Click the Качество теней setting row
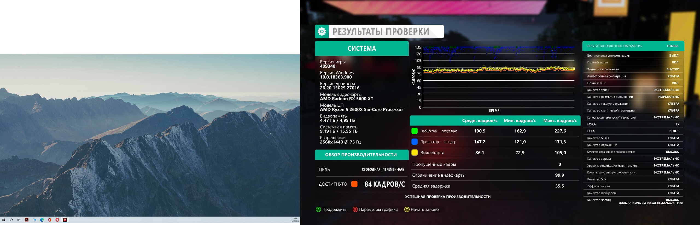 click(x=633, y=90)
